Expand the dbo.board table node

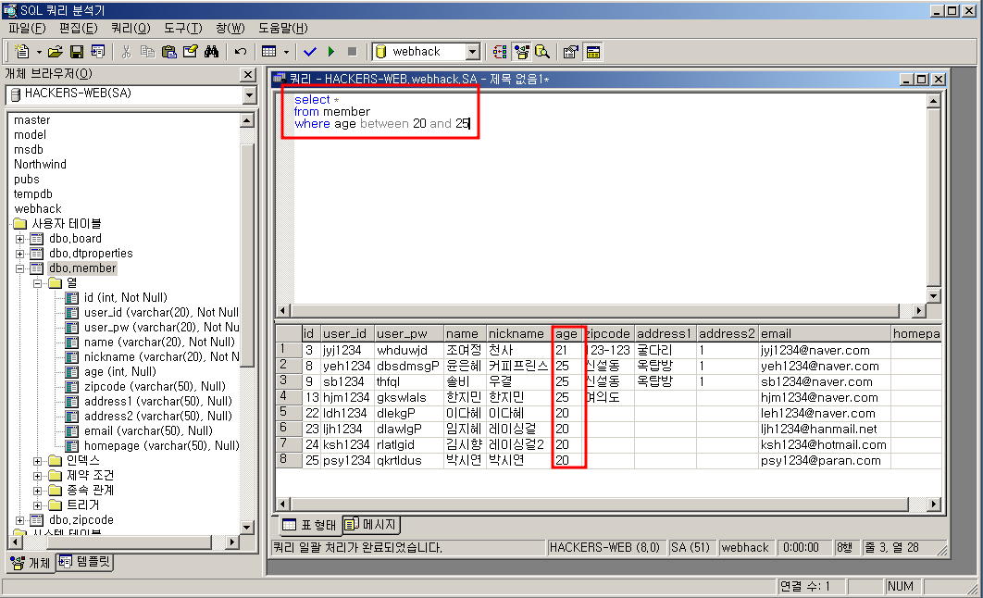click(x=20, y=239)
